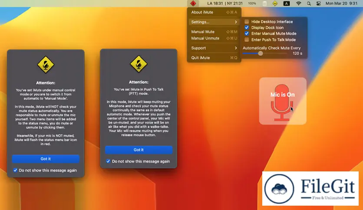Enable Enter Push To Talk Mode
This screenshot has height=210, width=363.
(x=247, y=39)
